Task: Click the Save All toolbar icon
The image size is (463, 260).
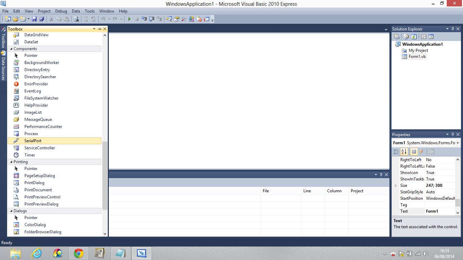Action: (x=42, y=19)
